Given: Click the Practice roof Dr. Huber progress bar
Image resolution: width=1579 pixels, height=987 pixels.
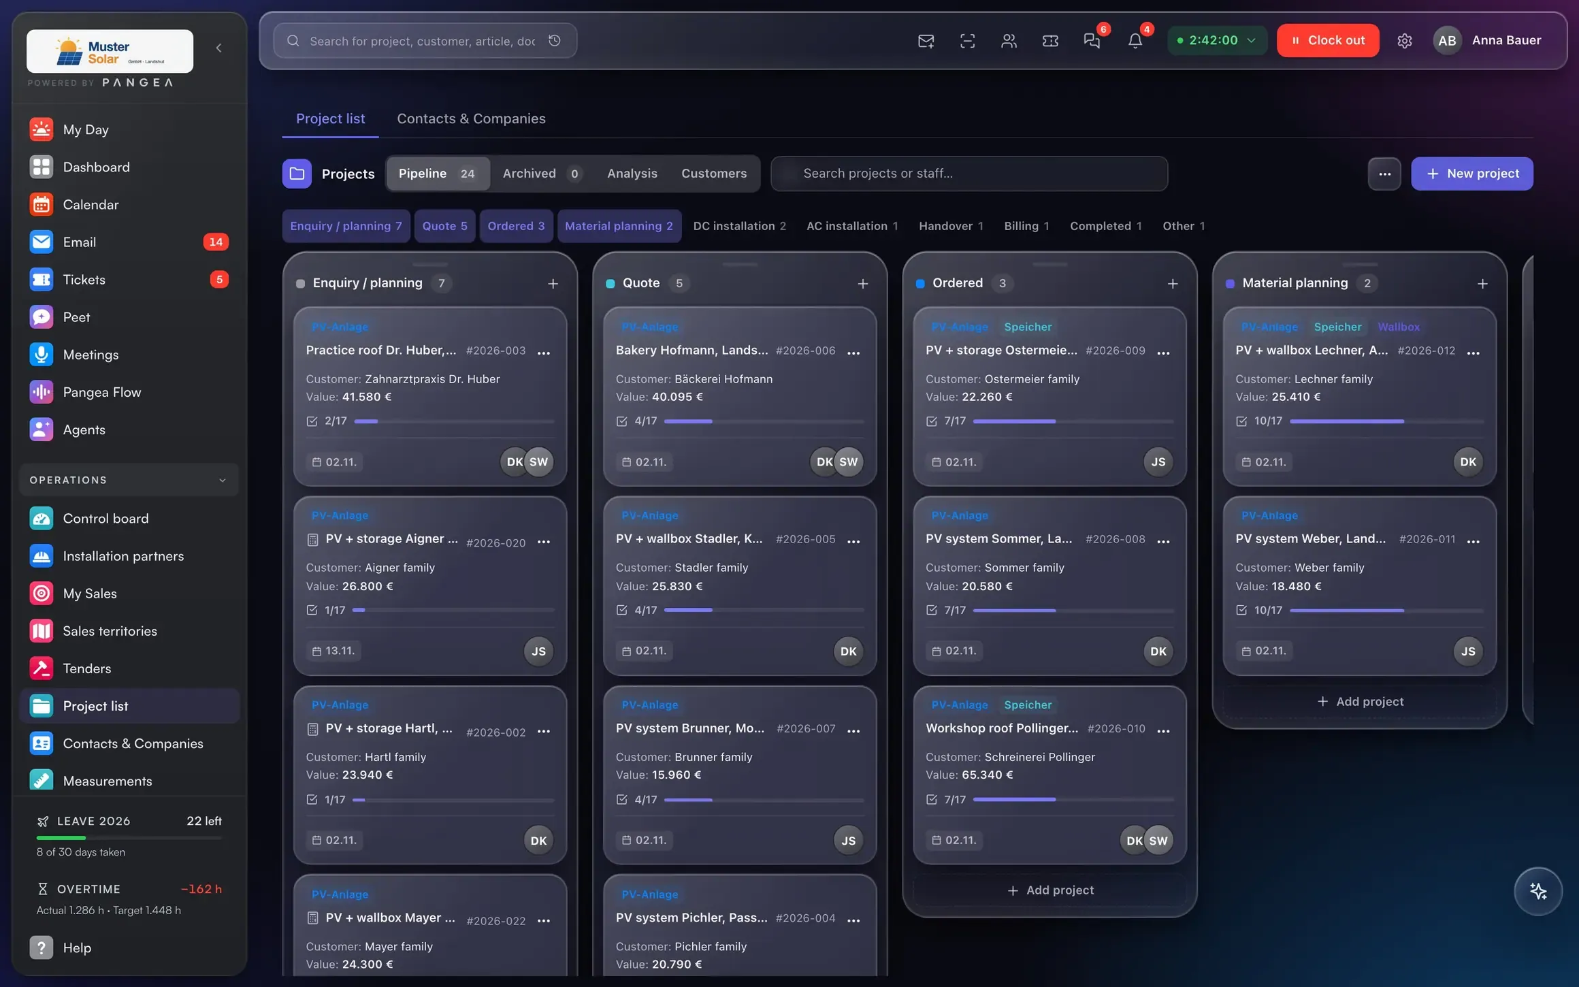Looking at the screenshot, I should [x=454, y=421].
